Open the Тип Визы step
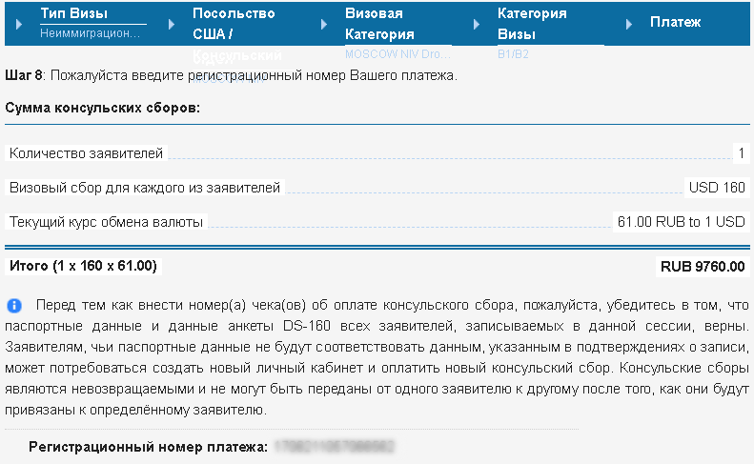The width and height of the screenshot is (754, 464). coord(74,13)
